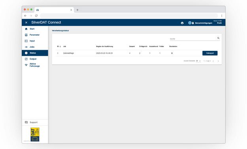Click the Status info icon
Screen dimensions: 247x149
26,53
